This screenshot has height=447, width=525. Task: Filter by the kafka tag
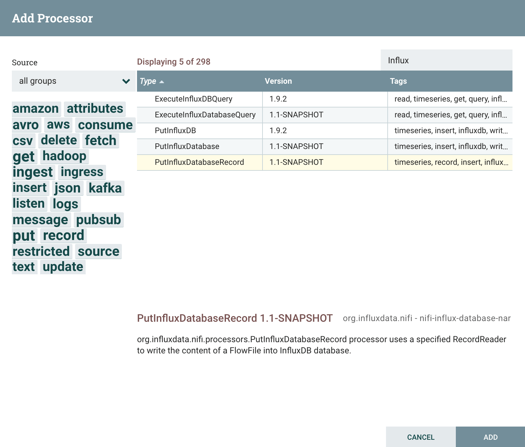tap(105, 188)
